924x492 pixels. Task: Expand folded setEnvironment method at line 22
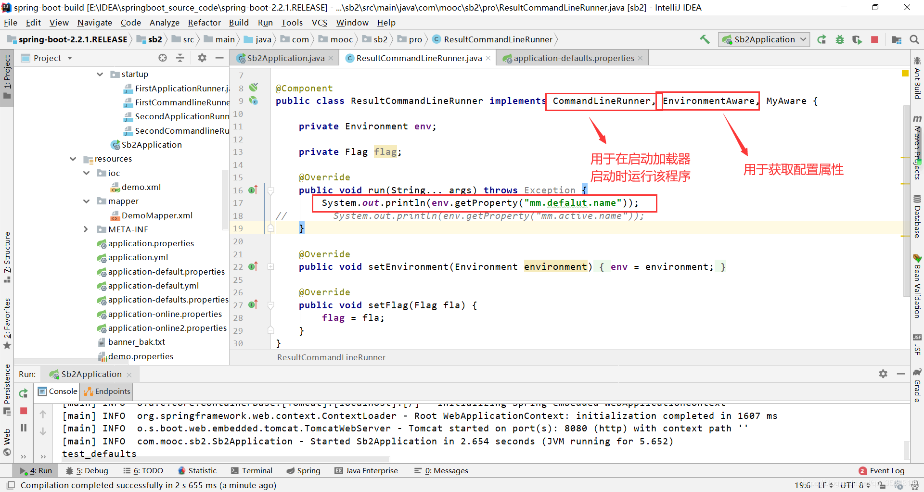(x=271, y=266)
